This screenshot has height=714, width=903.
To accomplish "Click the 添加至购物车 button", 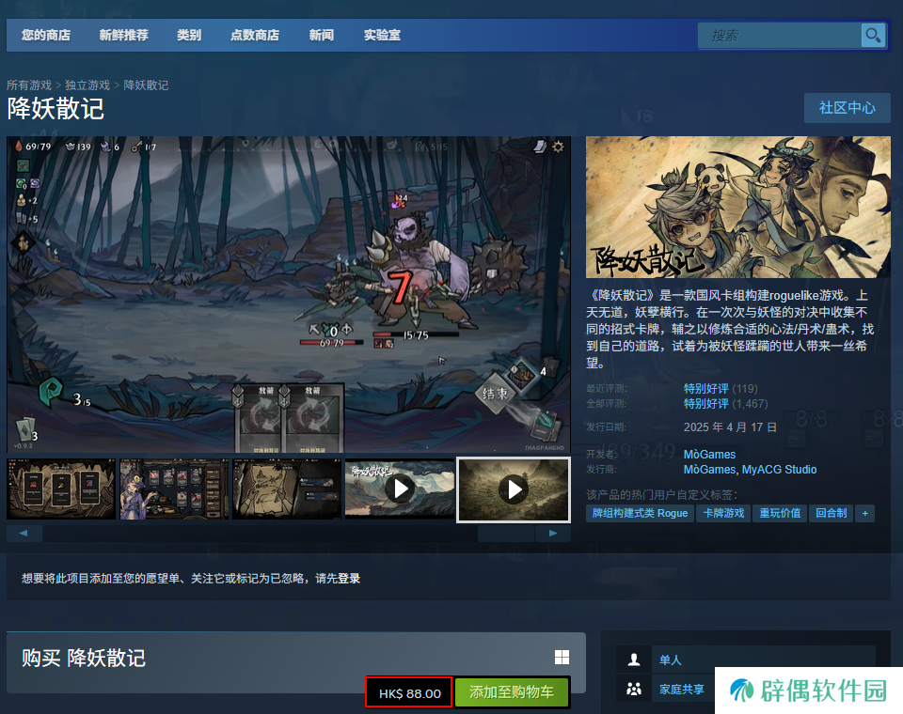I will tap(512, 691).
